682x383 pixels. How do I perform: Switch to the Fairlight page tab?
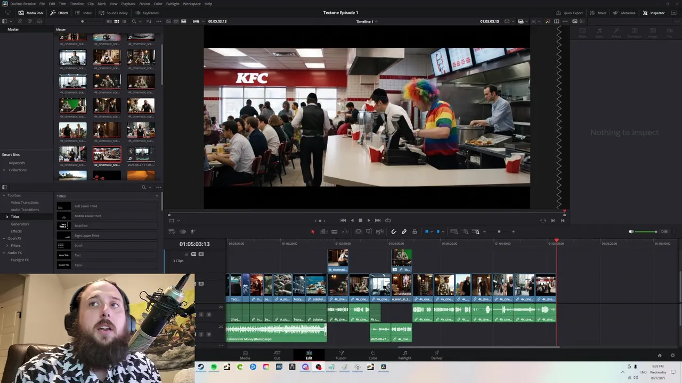[405, 355]
